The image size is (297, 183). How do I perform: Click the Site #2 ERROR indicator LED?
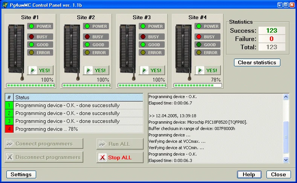tap(87, 53)
